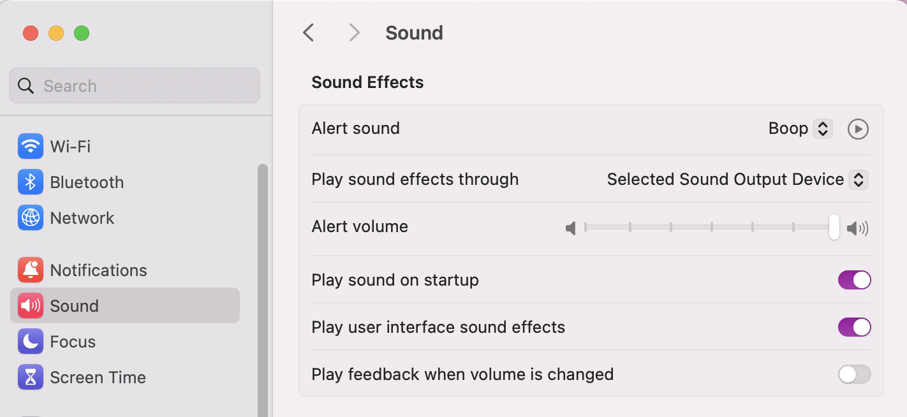Image resolution: width=907 pixels, height=417 pixels.
Task: Select Bluetooth in the sidebar
Action: 86,182
